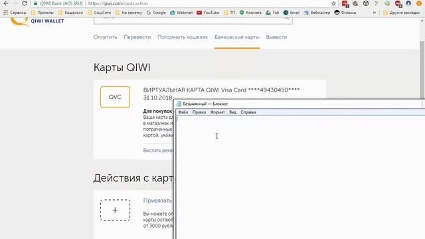This screenshot has height=239, width=425.
Task: Open the Банковские карты tab
Action: coord(237,37)
